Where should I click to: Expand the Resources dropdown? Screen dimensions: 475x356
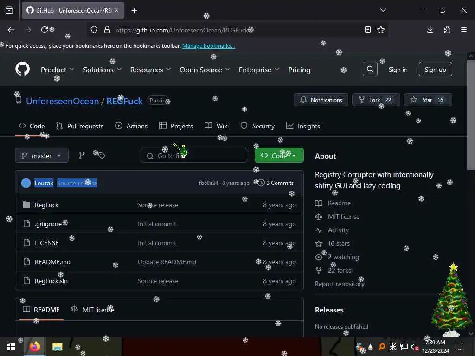click(x=151, y=70)
